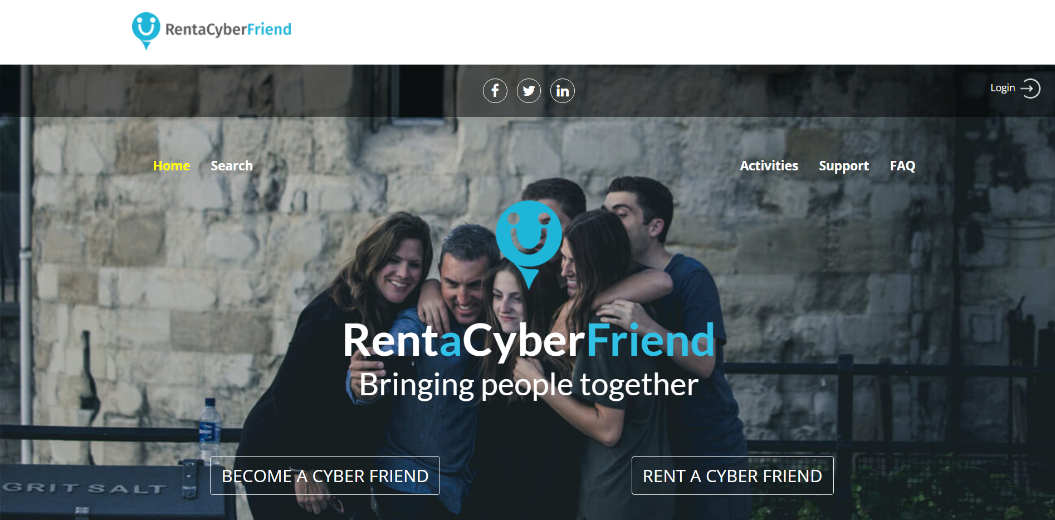1055x520 pixels.
Task: Go to the Activities page
Action: pyautogui.click(x=769, y=166)
